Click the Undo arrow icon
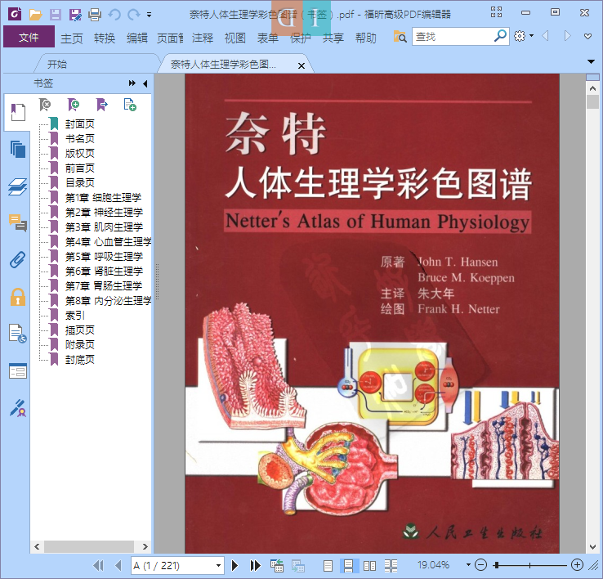 click(x=114, y=15)
